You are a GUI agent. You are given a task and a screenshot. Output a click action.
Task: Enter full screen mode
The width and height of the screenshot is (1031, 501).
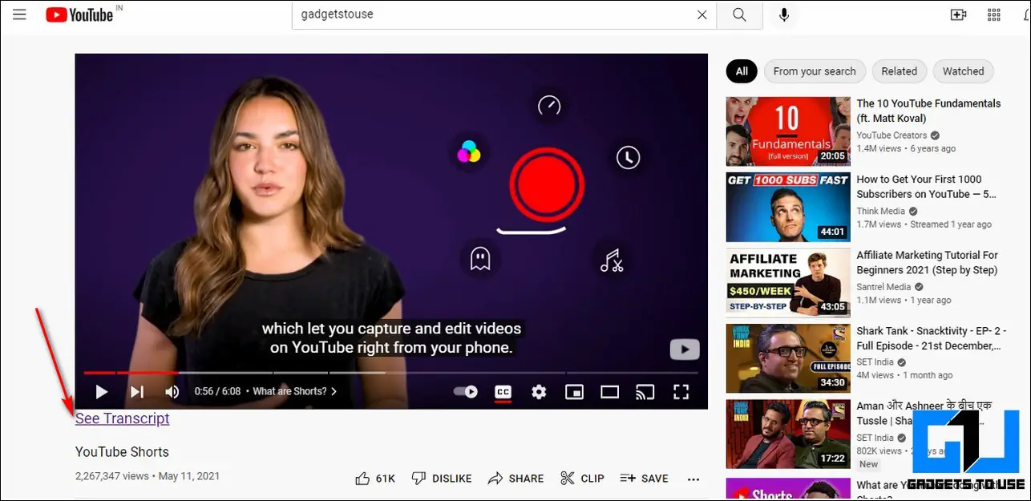681,392
